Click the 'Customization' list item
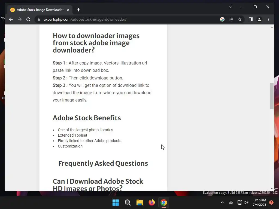 (70, 146)
